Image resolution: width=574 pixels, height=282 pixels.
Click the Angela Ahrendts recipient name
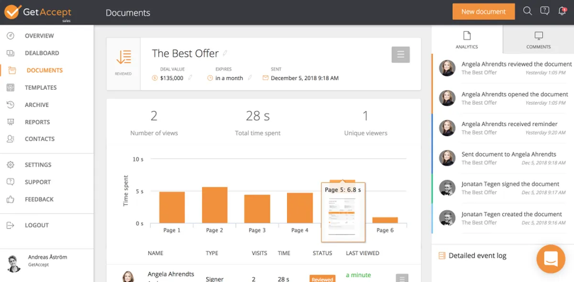[x=171, y=274]
